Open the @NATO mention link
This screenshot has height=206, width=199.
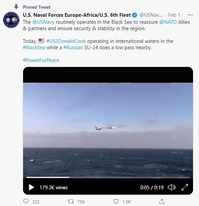168,22
